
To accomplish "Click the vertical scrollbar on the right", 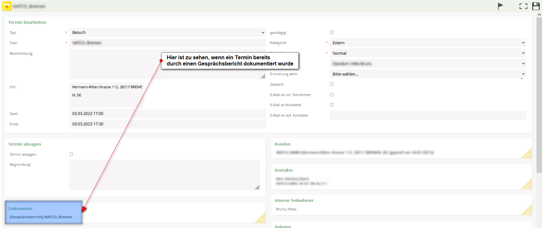I will point(539,98).
